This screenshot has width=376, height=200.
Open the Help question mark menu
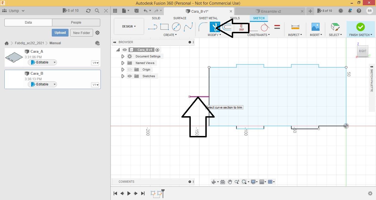tap(359, 11)
